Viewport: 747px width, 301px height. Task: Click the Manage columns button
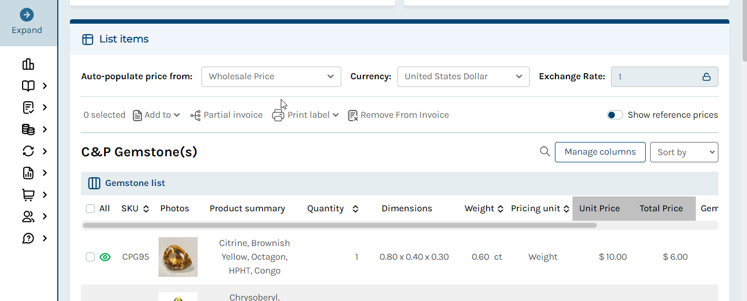[x=600, y=152]
